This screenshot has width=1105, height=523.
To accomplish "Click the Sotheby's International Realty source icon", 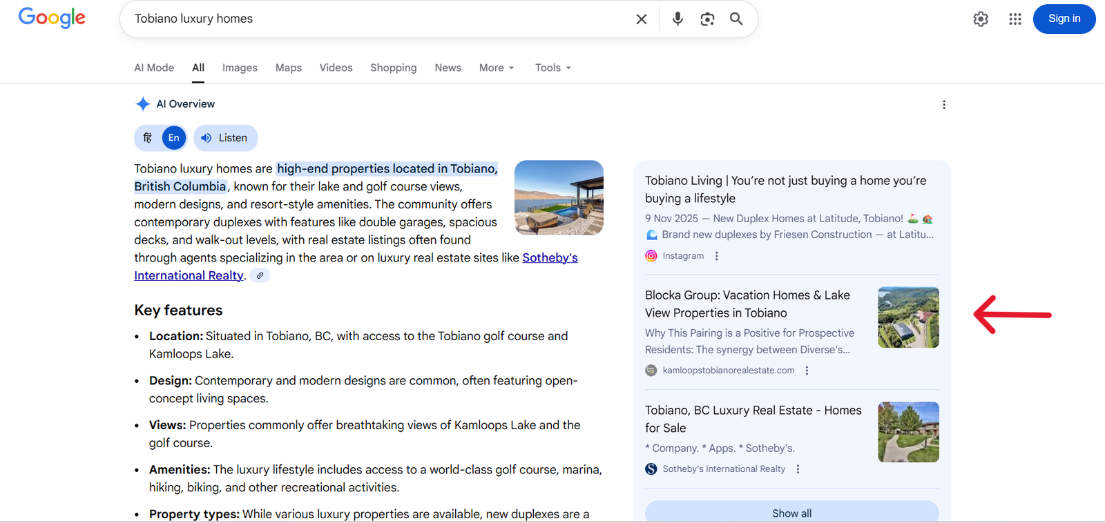I will [x=651, y=469].
